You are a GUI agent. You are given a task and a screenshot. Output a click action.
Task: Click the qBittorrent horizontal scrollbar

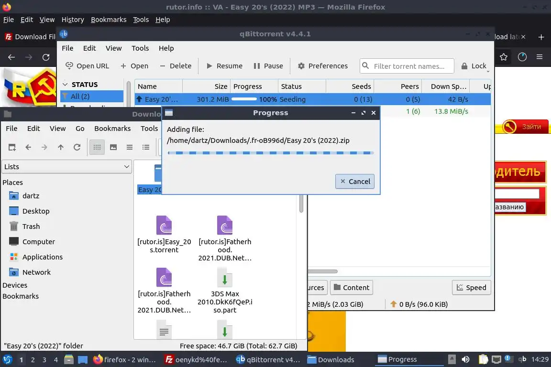tap(322, 271)
